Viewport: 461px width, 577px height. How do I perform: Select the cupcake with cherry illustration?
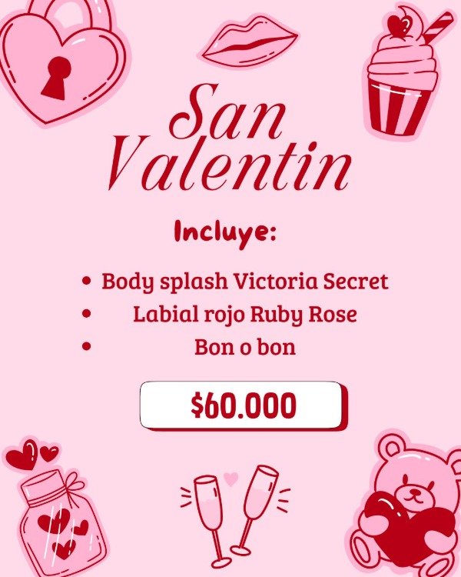[x=408, y=72]
